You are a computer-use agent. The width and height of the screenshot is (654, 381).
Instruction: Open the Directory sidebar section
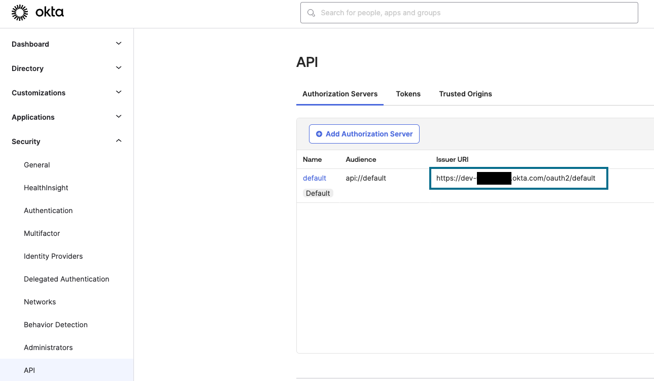66,68
